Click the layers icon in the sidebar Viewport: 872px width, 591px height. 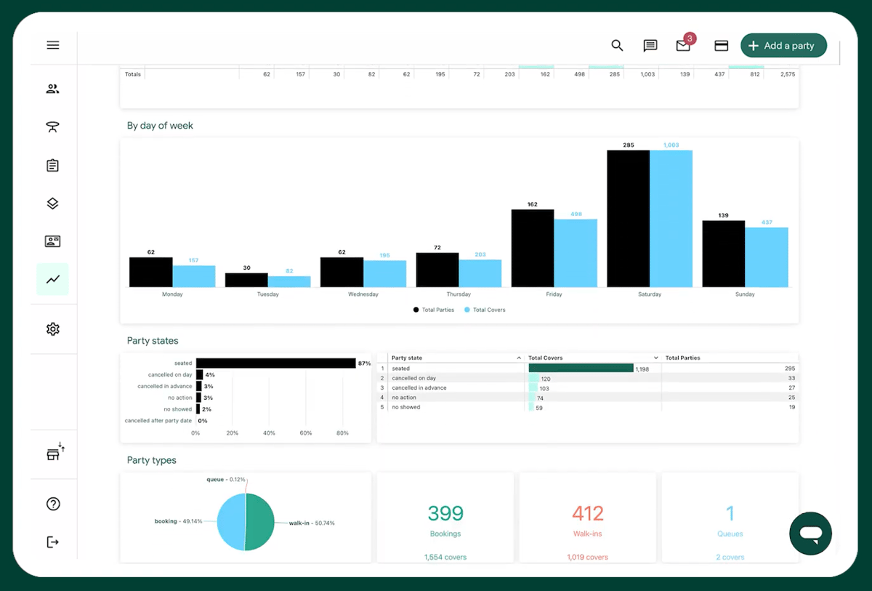[x=52, y=203]
